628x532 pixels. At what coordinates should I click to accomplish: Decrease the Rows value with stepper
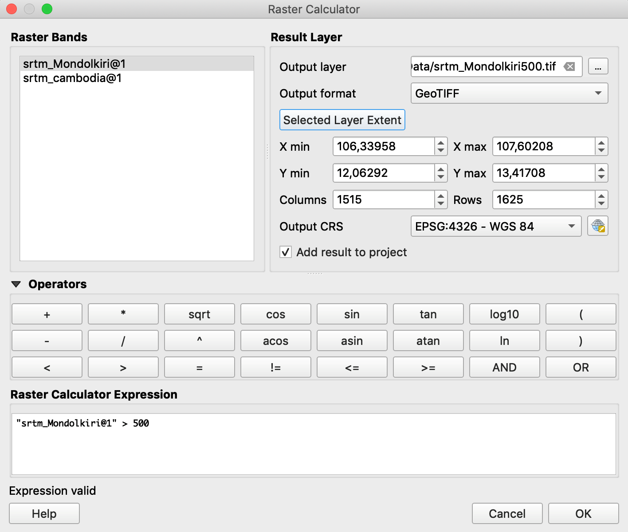tap(601, 204)
